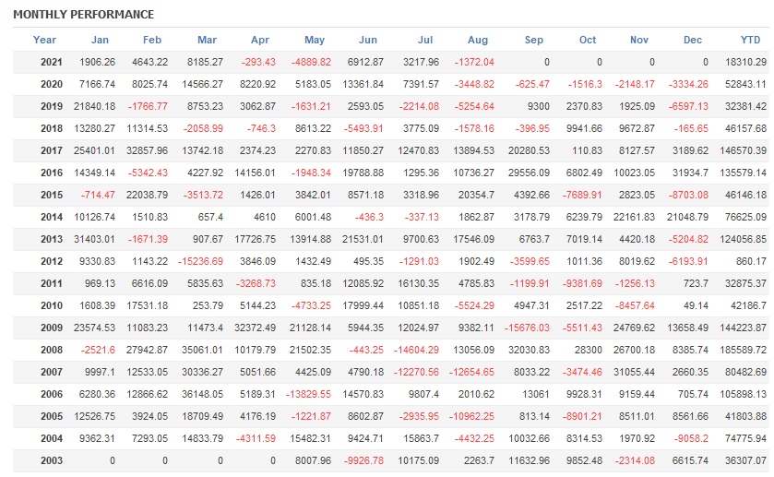Click the 2021 May loss -4889.82
The width and height of the screenshot is (774, 477).
tap(309, 62)
